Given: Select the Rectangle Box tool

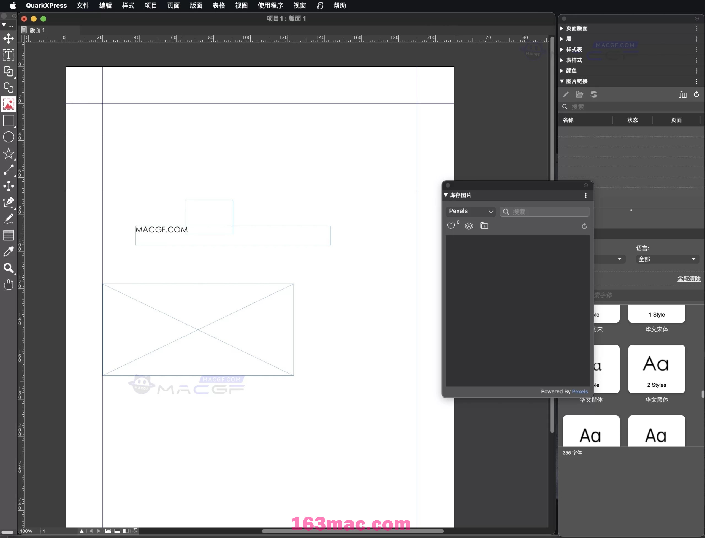Looking at the screenshot, I should 9,121.
